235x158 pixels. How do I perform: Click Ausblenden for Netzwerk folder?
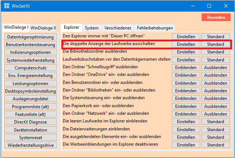coord(215,114)
